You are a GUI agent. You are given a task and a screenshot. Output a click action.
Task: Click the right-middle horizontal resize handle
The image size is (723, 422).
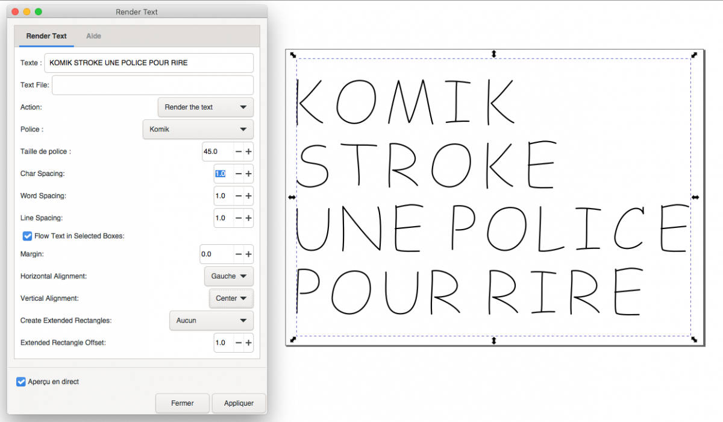click(695, 197)
